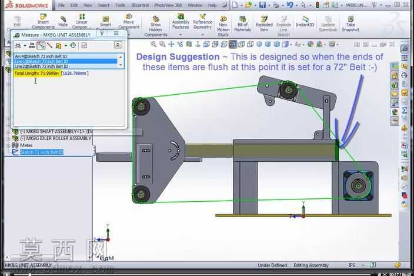Insert a Bill of Materials
Screen dimensions: 414x276
[x=242, y=24]
